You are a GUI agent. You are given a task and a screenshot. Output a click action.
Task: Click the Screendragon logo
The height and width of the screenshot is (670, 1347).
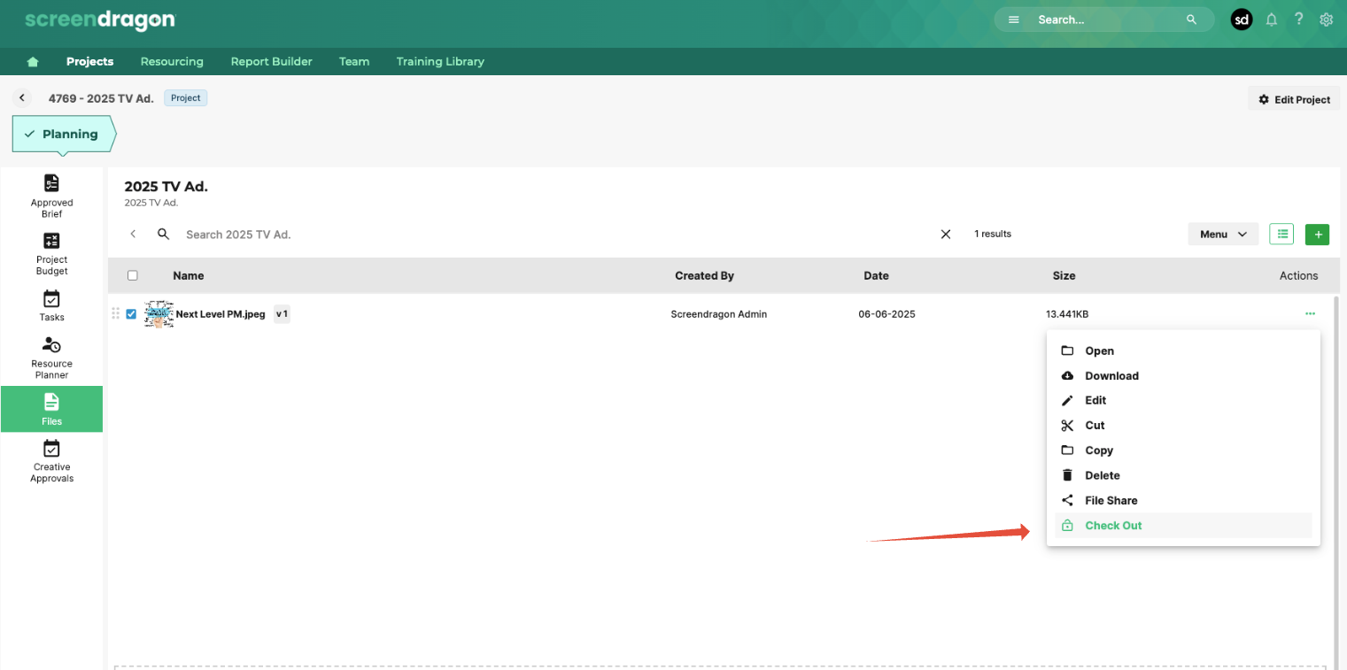tap(99, 19)
